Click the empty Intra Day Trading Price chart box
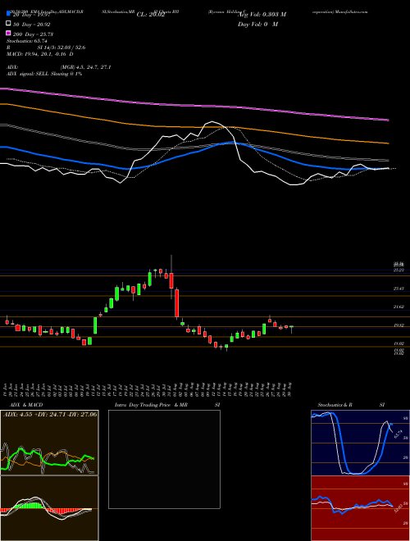The image size is (410, 541). [x=164, y=459]
